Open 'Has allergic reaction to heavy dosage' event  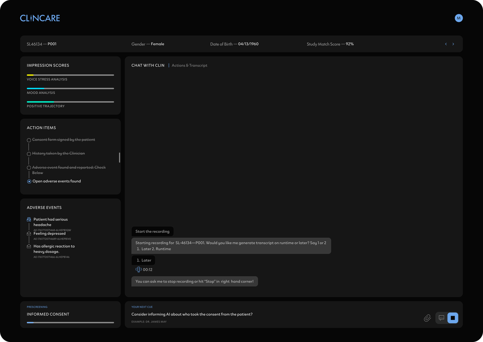point(54,249)
